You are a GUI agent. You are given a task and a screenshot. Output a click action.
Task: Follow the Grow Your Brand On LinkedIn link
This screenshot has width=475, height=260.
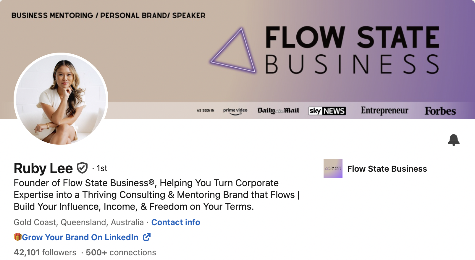pyautogui.click(x=80, y=237)
